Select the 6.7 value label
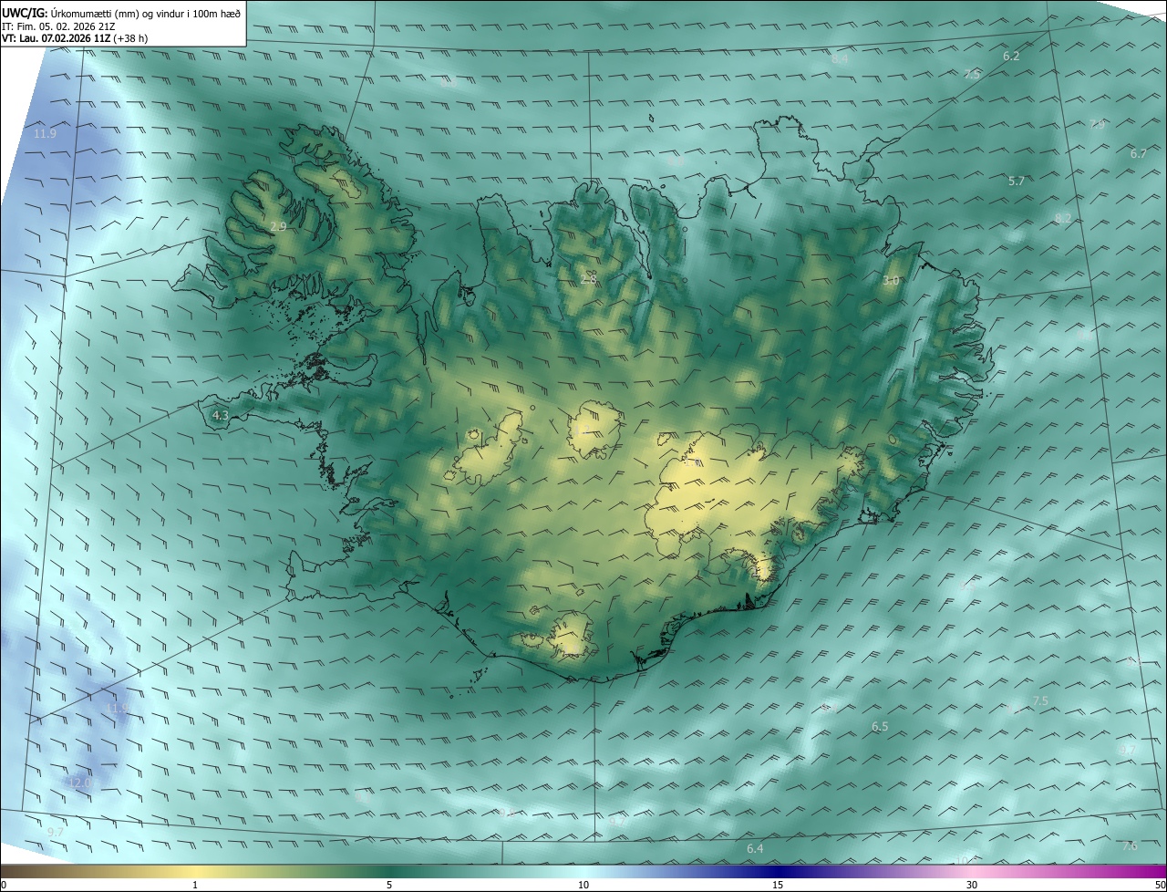1167x892 pixels. point(1139,154)
